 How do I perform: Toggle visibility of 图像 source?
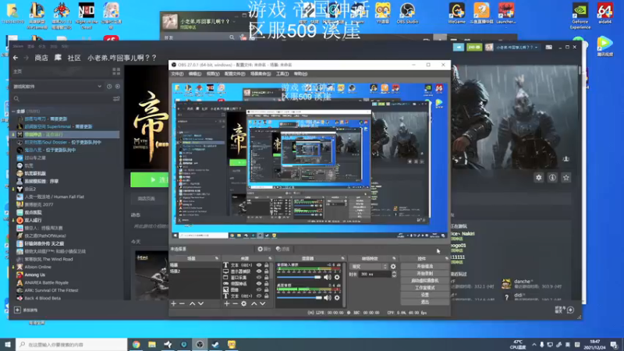click(259, 290)
